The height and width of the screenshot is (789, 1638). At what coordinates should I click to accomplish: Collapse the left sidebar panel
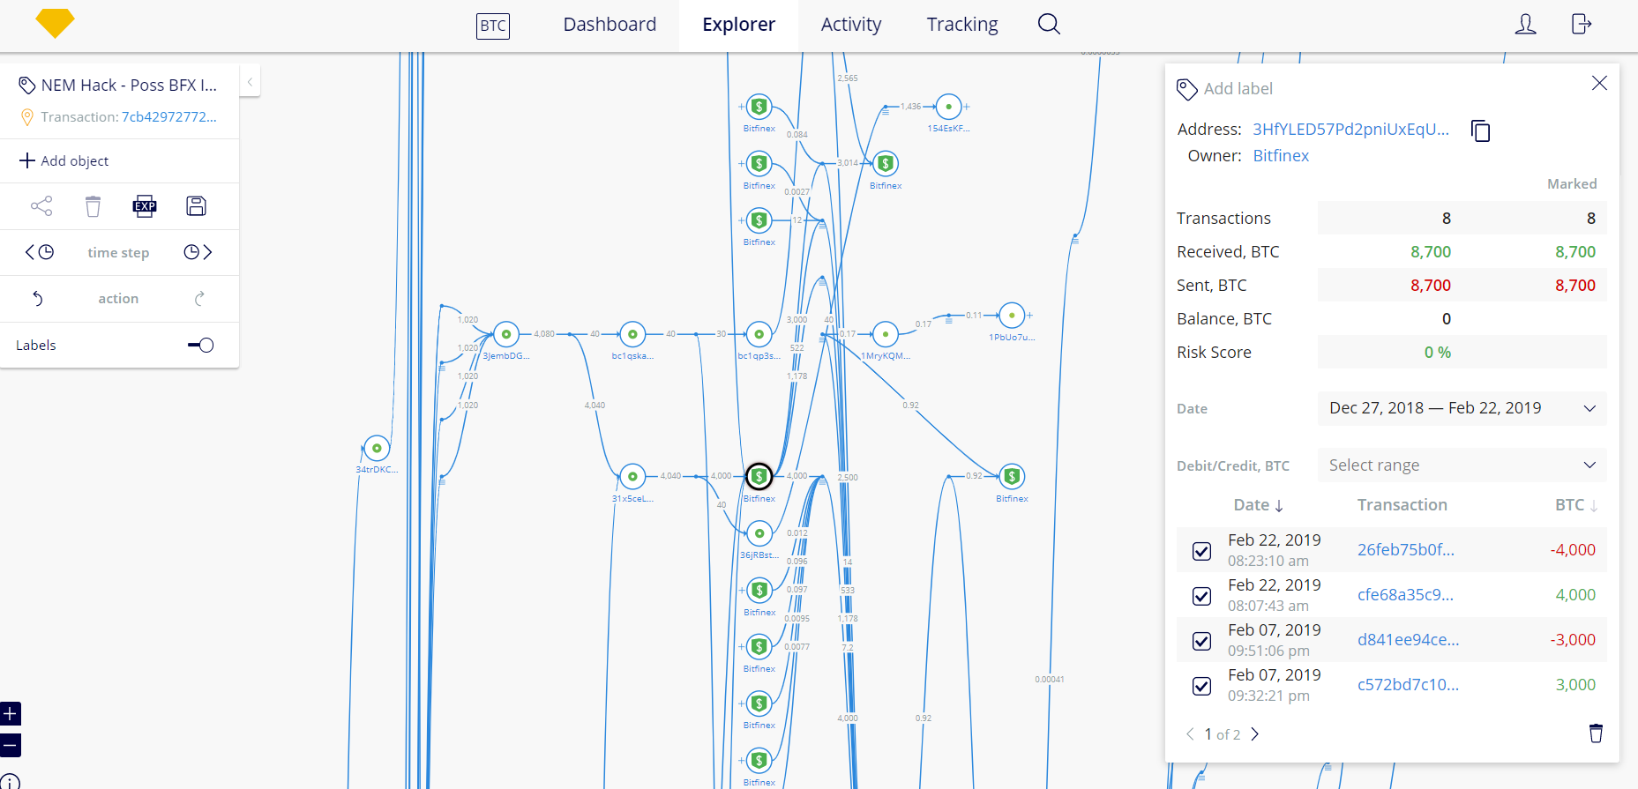(x=250, y=82)
